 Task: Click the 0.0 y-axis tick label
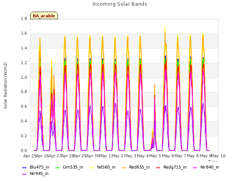[24, 150]
